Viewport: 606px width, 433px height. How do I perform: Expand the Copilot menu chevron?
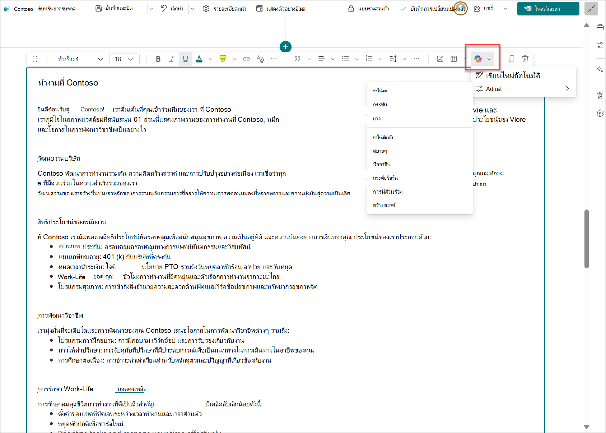489,59
